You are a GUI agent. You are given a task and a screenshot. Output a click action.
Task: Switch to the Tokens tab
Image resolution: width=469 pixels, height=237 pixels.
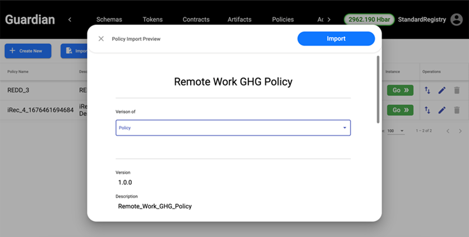(152, 20)
